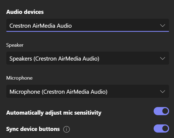
Task: Click the chevron arrow in Speaker field
Action: coord(163,58)
